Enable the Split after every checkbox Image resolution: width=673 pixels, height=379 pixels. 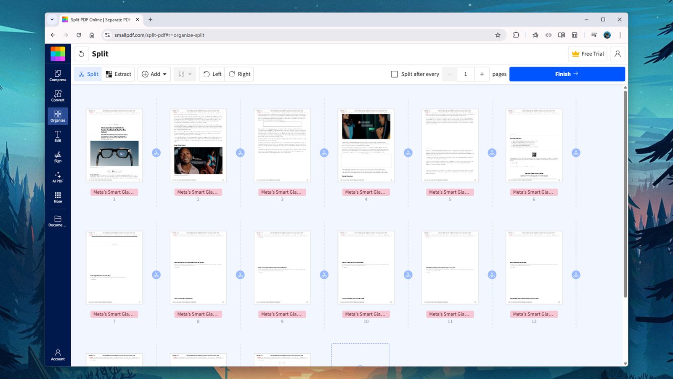(394, 74)
